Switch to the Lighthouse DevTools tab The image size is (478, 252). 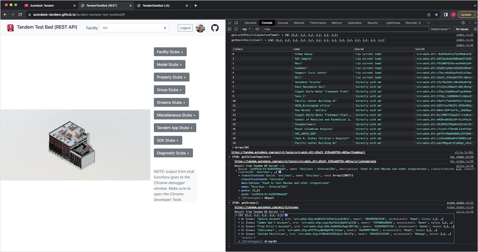coord(393,23)
